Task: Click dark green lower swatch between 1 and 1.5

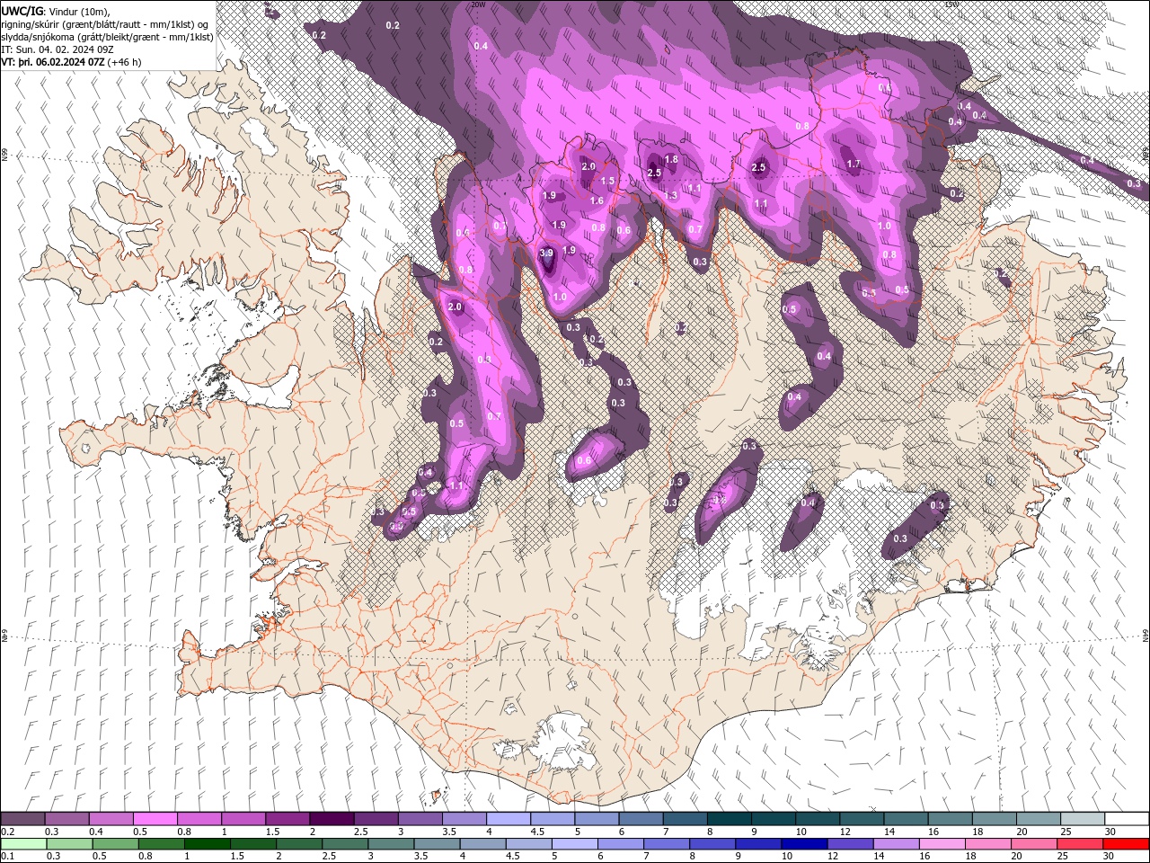Action: [x=207, y=844]
